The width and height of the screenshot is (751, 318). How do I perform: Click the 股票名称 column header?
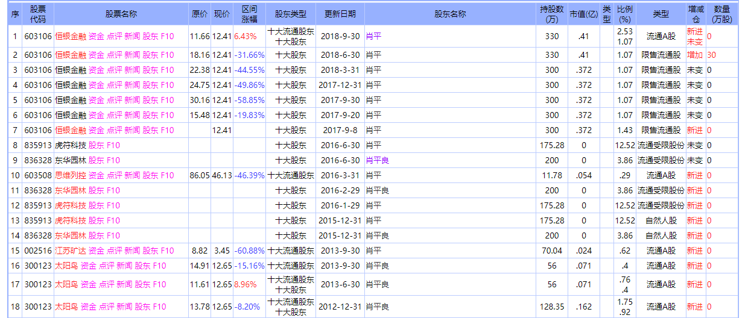pyautogui.click(x=121, y=14)
